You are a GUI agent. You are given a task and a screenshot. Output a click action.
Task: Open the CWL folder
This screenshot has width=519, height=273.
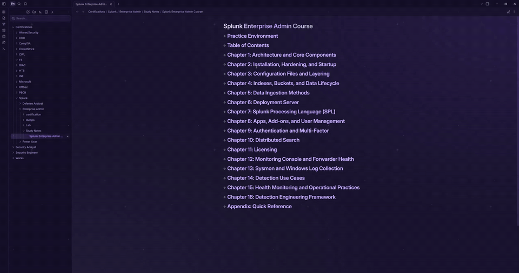(x=22, y=54)
